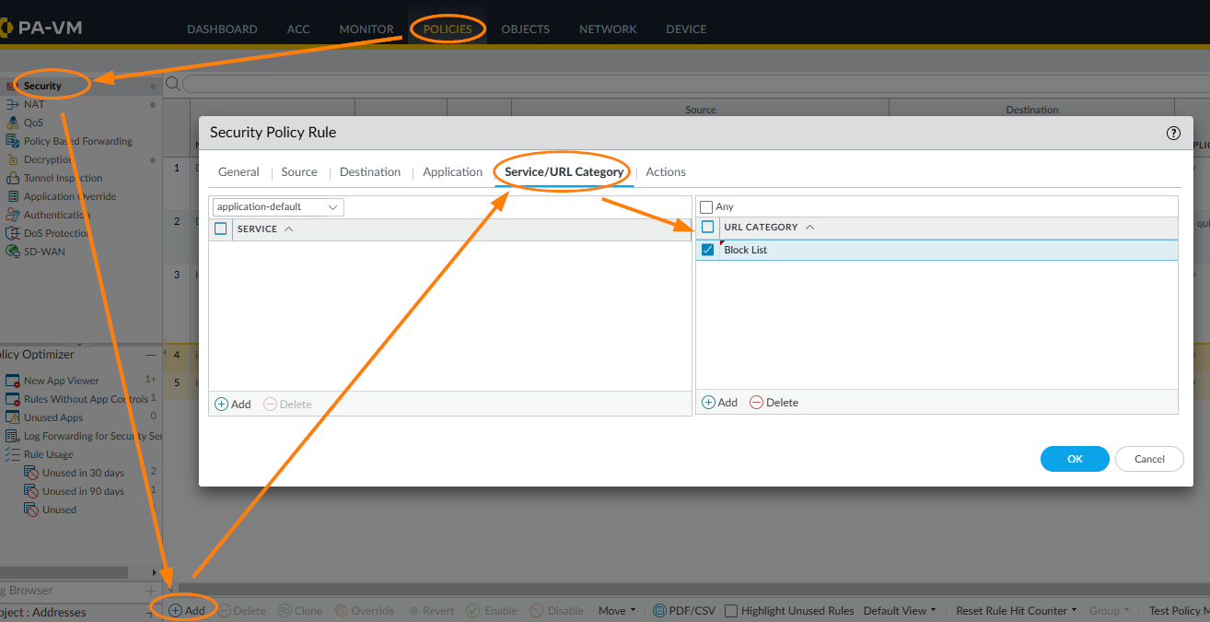Viewport: 1210px width, 622px height.
Task: Show rules Unused in 90 days
Action: point(83,491)
